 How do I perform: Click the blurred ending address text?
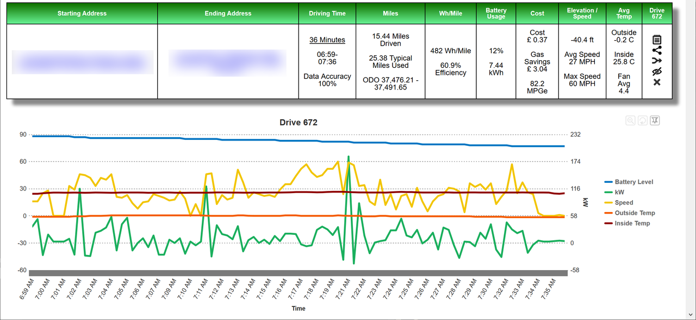227,62
